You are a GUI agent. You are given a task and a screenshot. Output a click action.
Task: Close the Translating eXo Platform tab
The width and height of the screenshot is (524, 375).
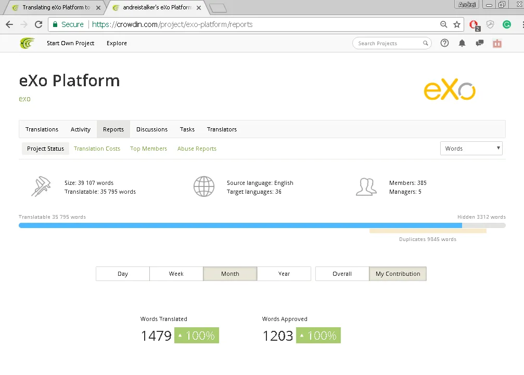coord(98,8)
